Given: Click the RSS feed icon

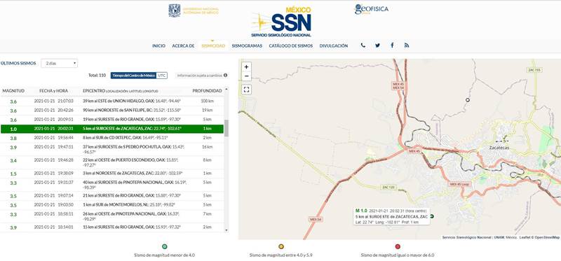Looking at the screenshot, I should click(407, 45).
